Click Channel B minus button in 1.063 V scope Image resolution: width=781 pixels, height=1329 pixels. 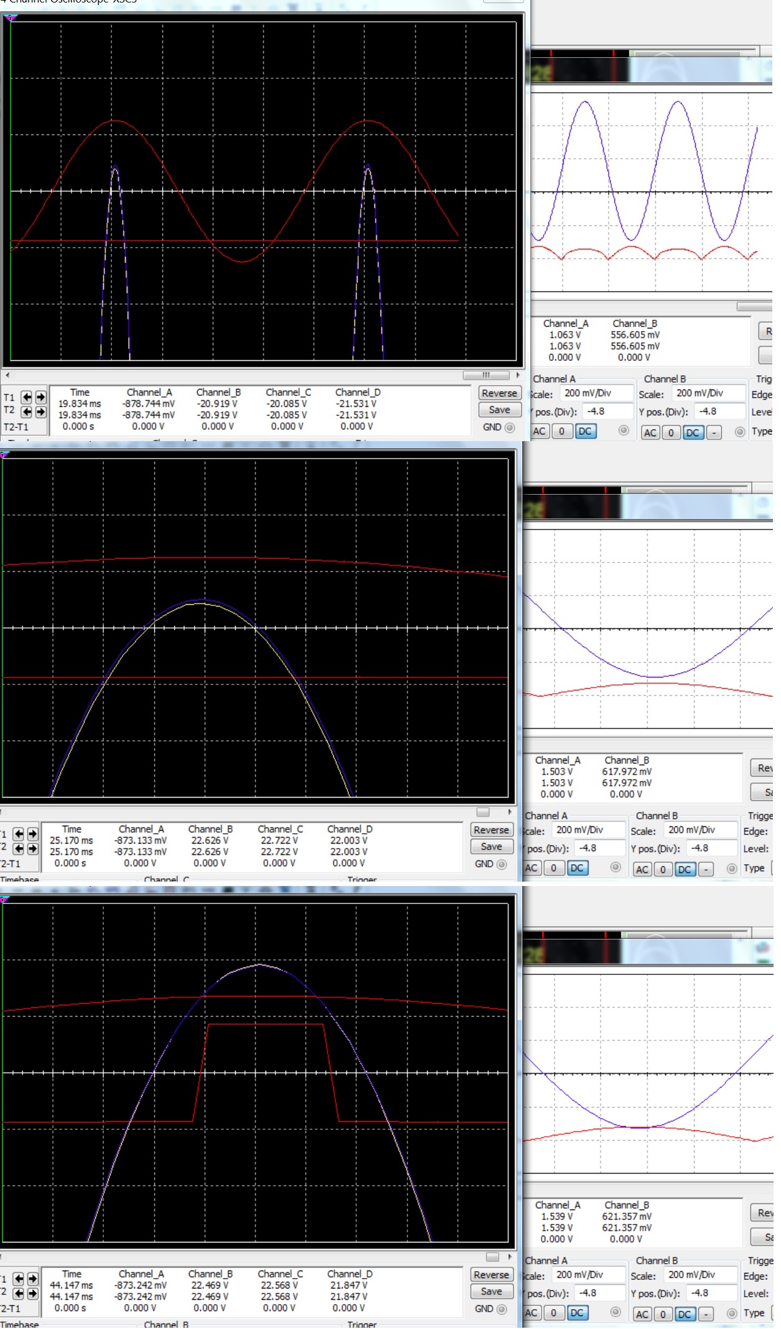point(714,433)
